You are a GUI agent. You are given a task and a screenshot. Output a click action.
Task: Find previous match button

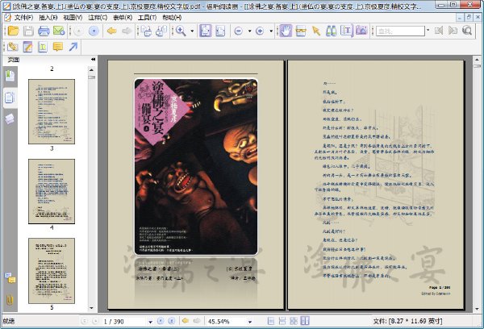(439, 31)
